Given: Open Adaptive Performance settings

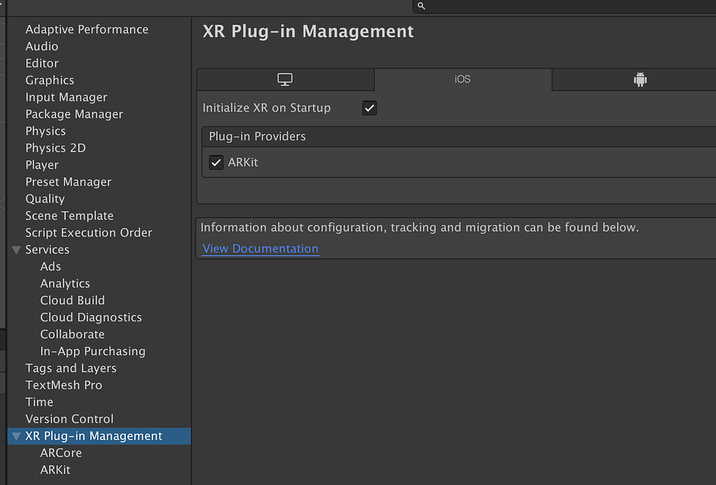Looking at the screenshot, I should click(x=87, y=29).
